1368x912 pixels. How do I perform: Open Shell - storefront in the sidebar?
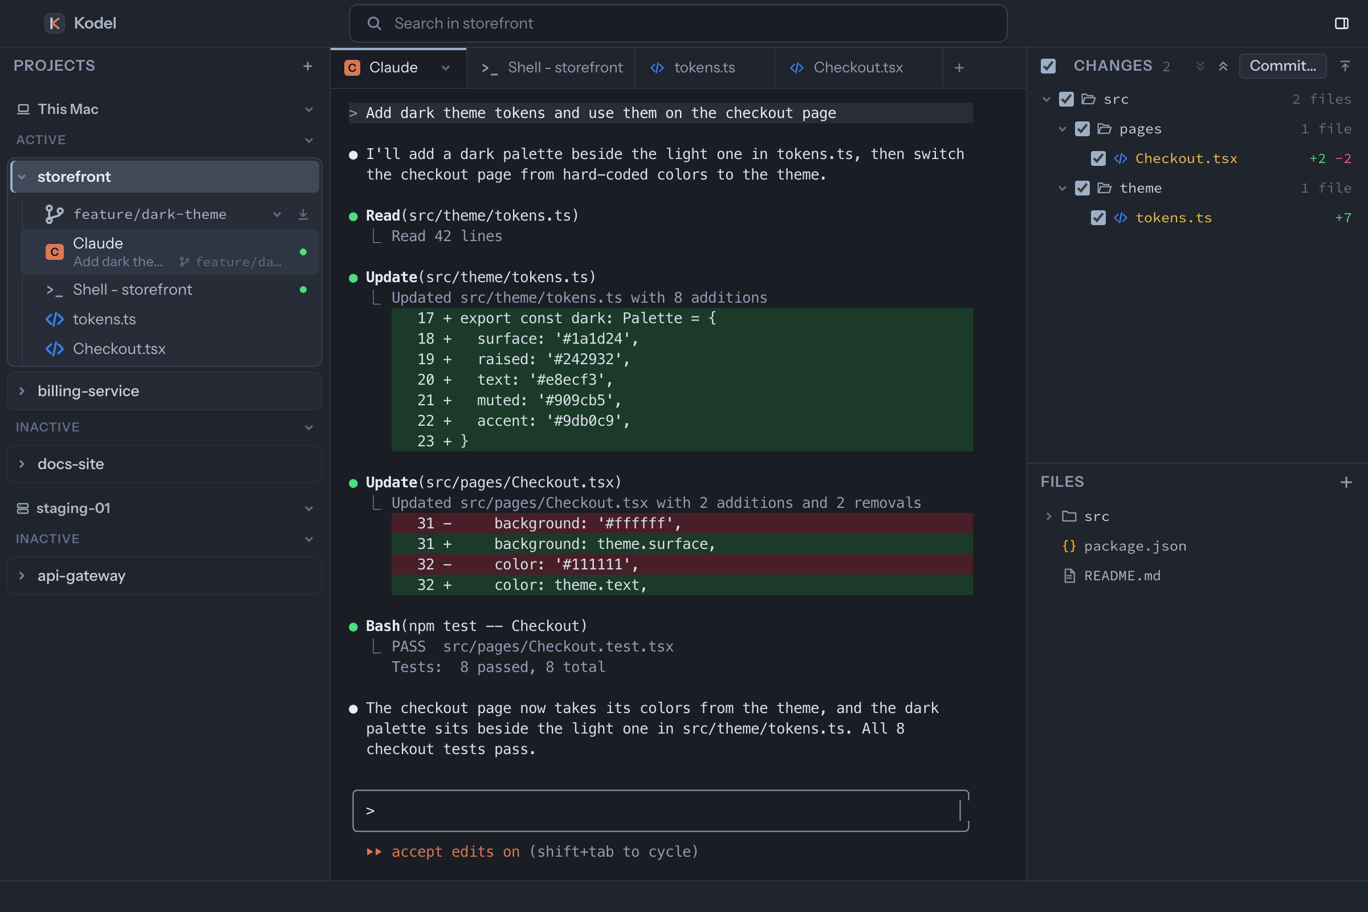170,290
